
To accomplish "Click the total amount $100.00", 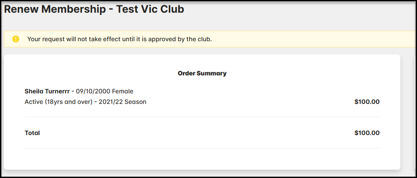I will point(367,133).
